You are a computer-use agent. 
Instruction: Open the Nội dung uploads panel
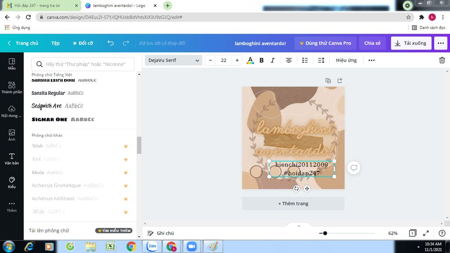point(12,112)
